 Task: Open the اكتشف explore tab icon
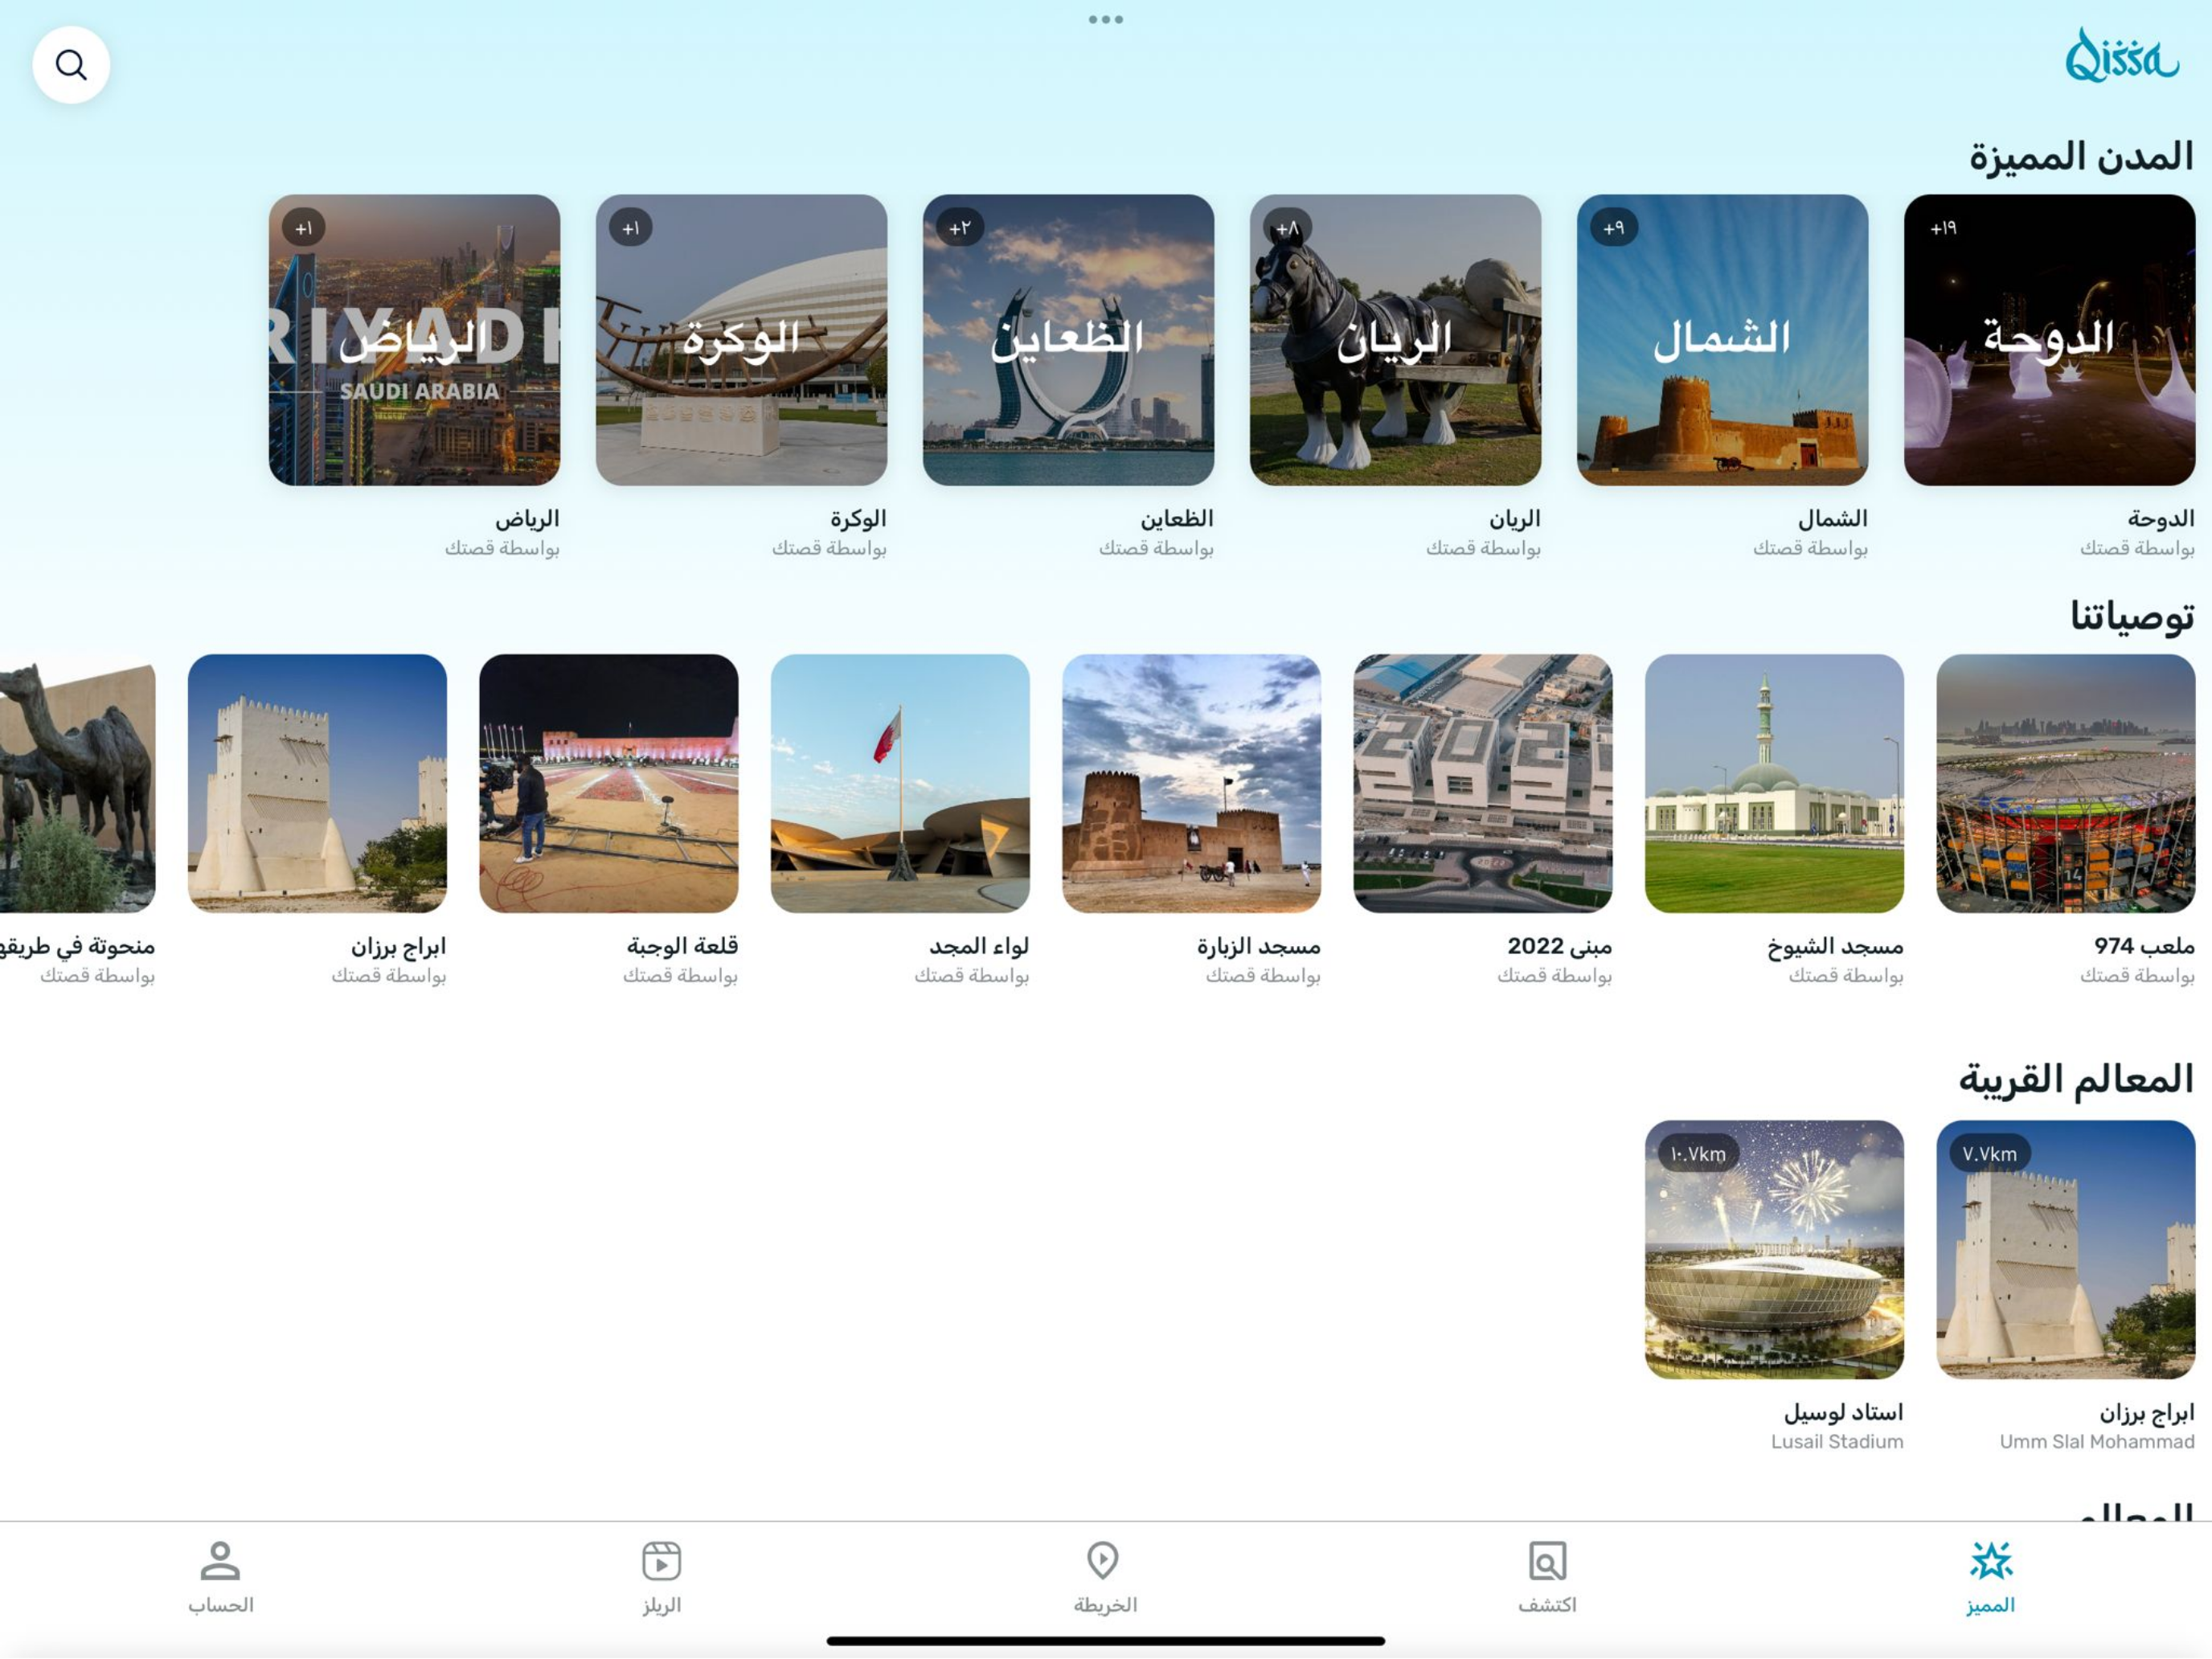coord(1547,1561)
